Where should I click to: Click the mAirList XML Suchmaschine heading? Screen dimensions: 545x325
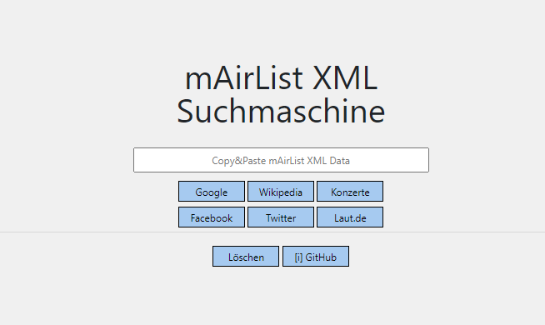tap(281, 94)
